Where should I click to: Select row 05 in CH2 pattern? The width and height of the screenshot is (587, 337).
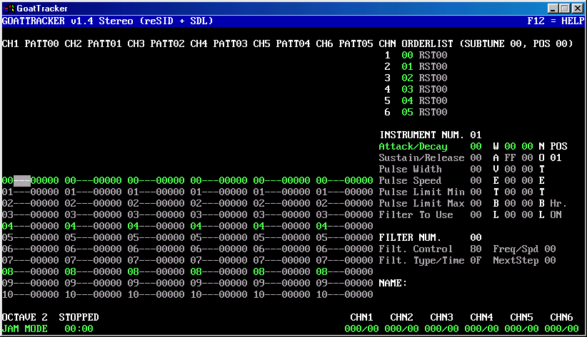pyautogui.click(x=94, y=238)
